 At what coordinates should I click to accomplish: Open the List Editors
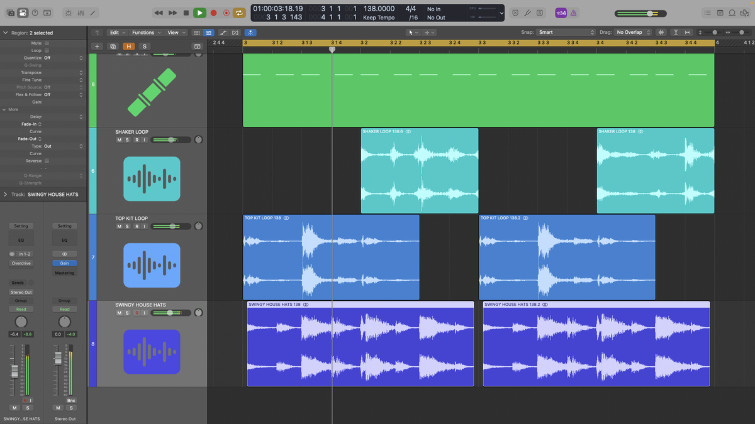(708, 13)
